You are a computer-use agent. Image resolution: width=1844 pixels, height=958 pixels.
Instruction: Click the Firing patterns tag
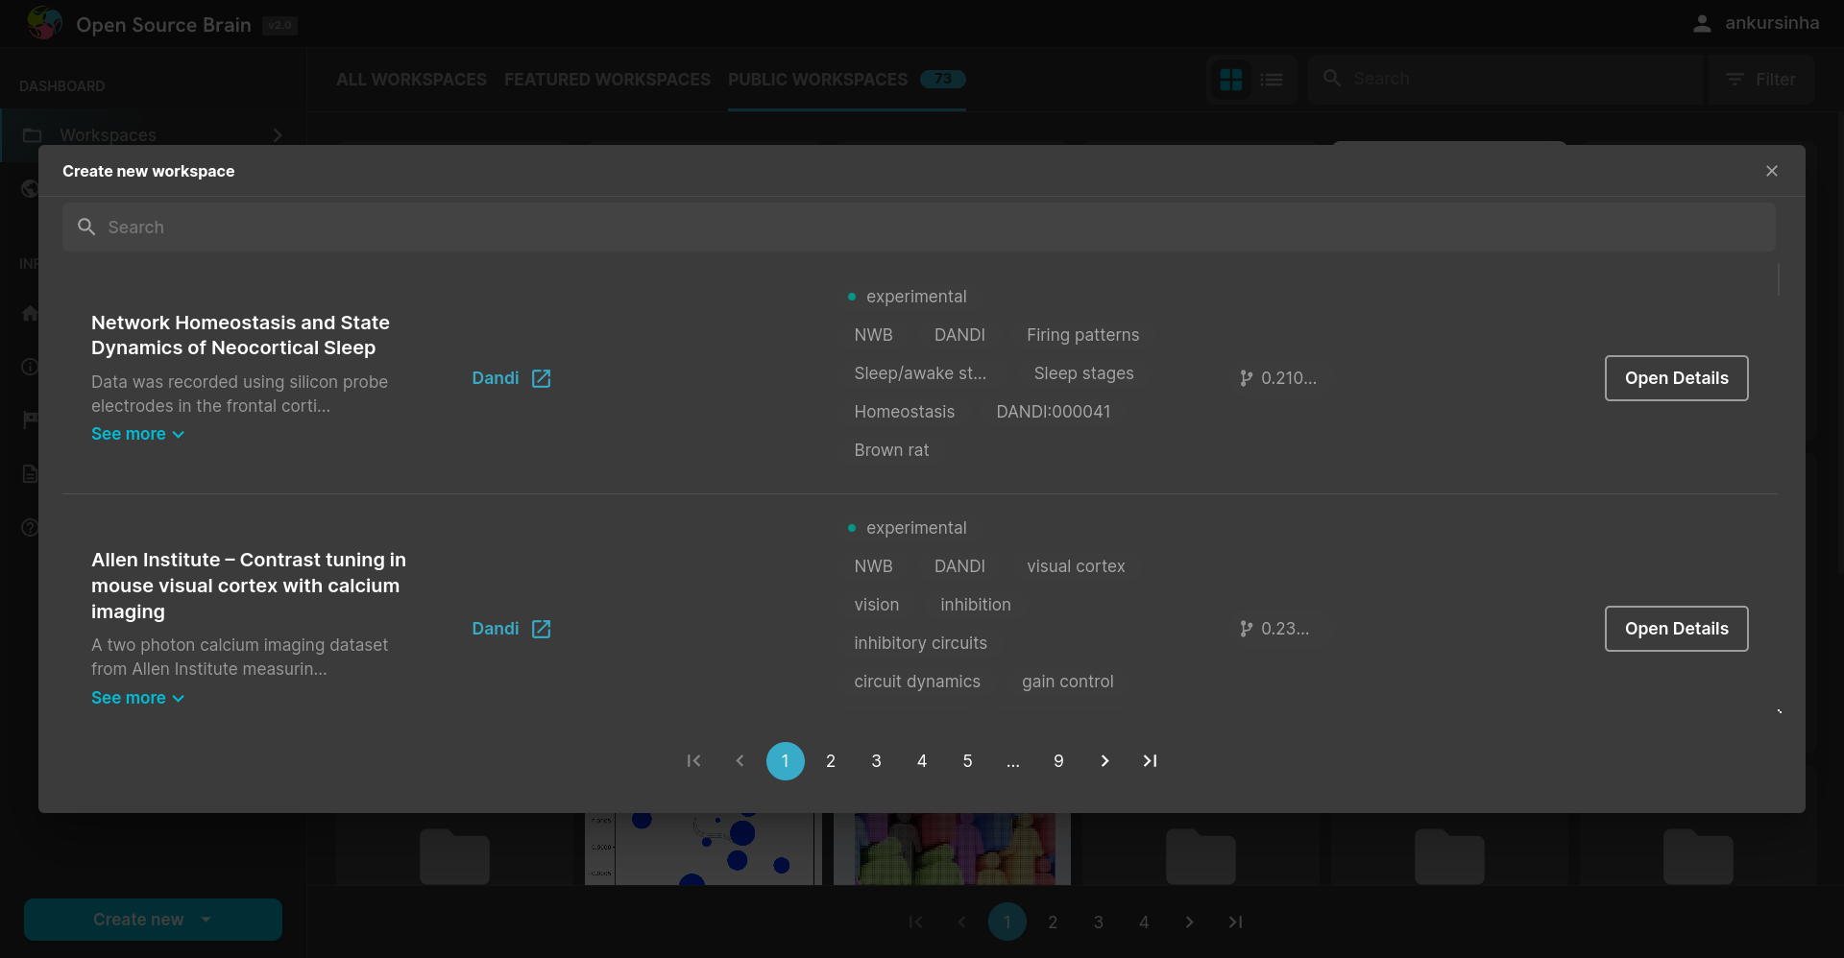coord(1083,335)
